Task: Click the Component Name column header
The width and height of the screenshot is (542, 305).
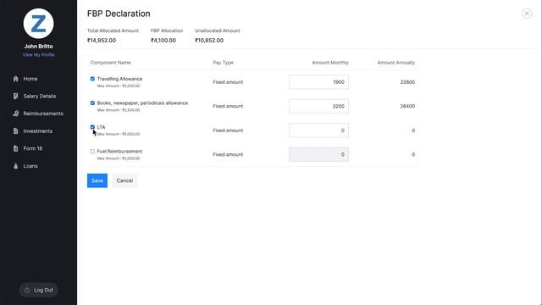Action: pos(111,63)
